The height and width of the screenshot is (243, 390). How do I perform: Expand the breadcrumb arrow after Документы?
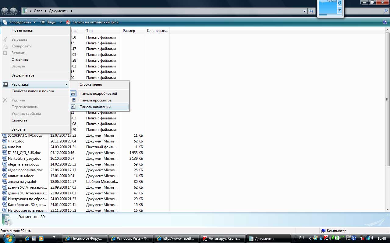pos(72,11)
